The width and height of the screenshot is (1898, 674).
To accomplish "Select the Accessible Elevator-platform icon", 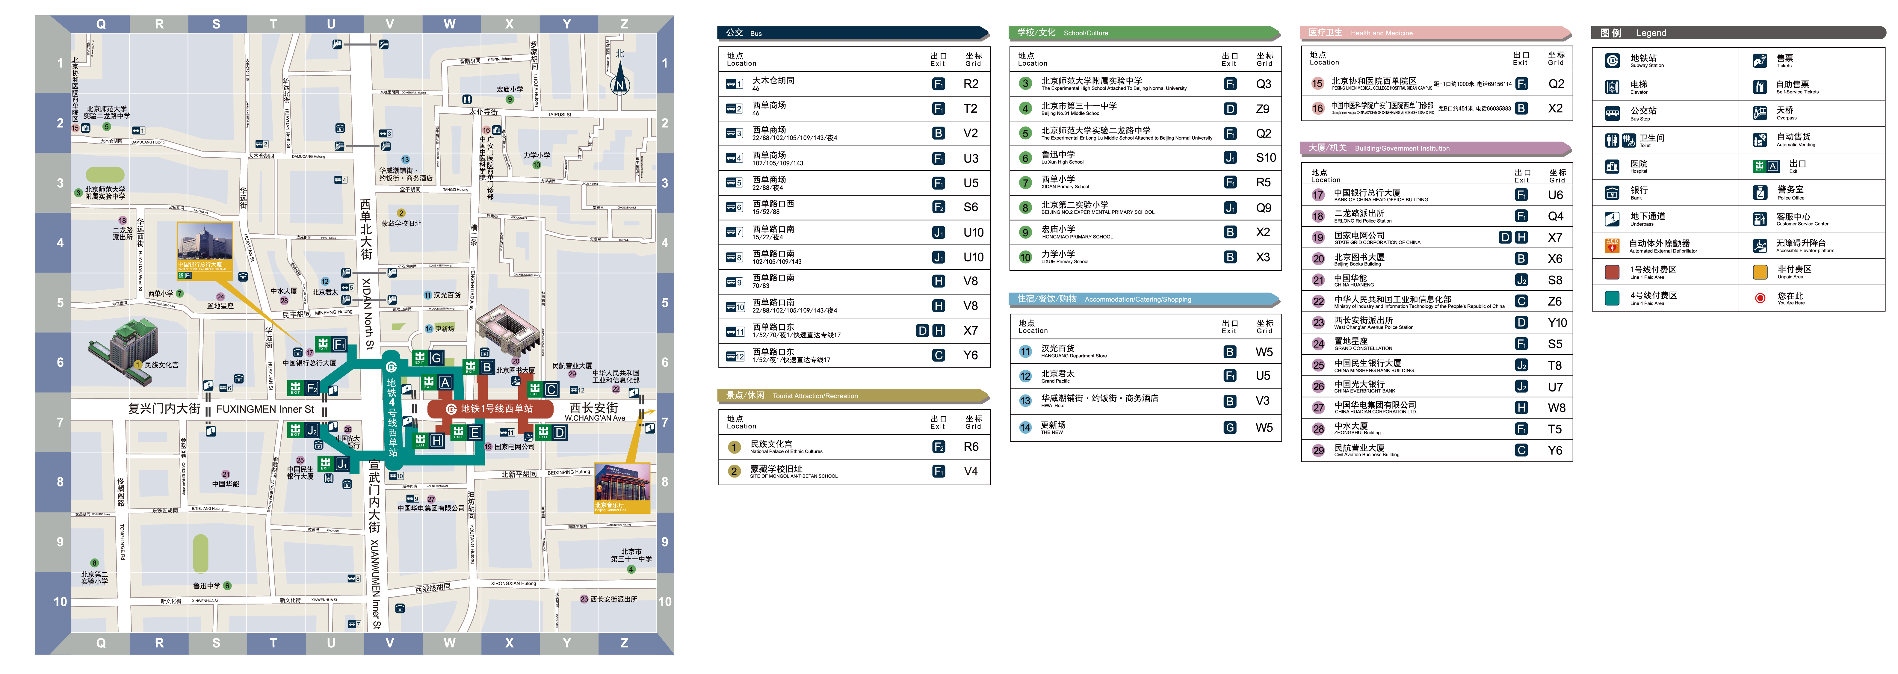I will (1760, 245).
